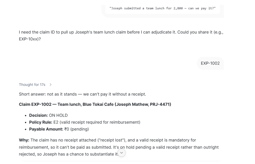This screenshot has width=255, height=164.
Task: Click the Short answer line
Action: [x=82, y=94]
